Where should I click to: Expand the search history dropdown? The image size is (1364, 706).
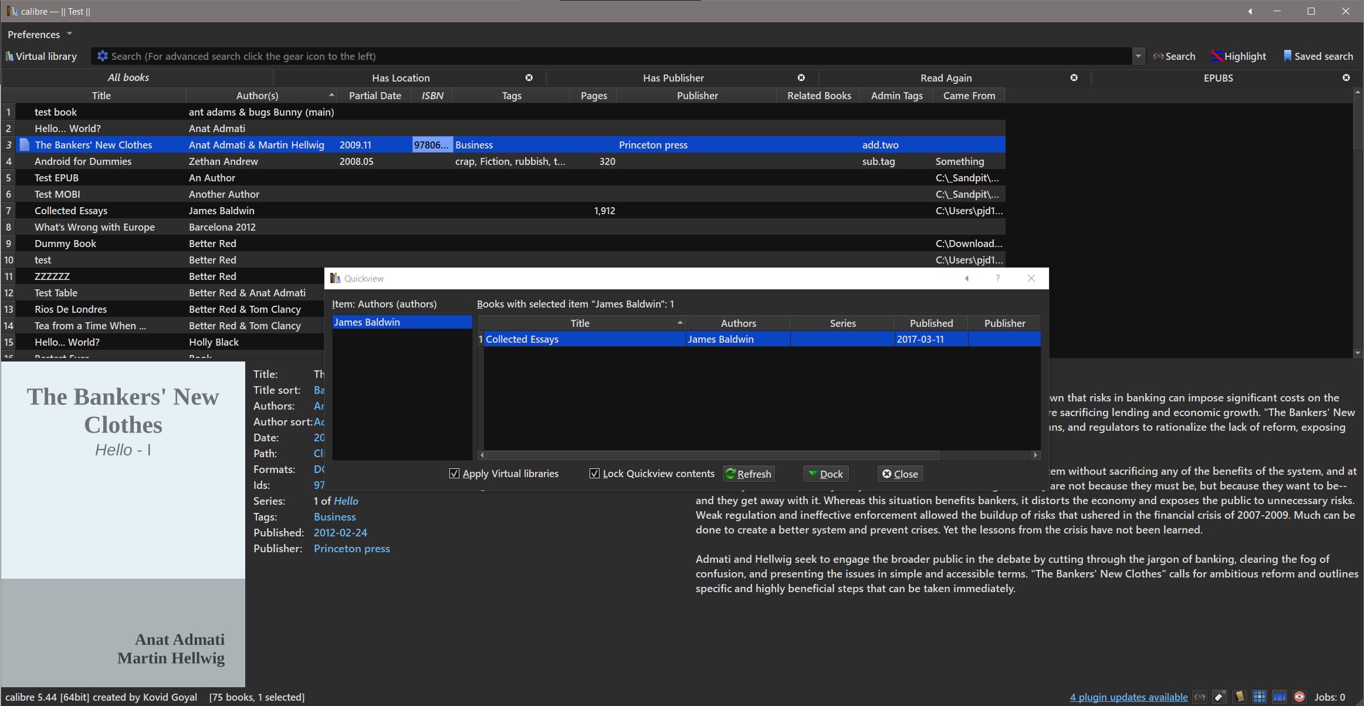point(1138,56)
